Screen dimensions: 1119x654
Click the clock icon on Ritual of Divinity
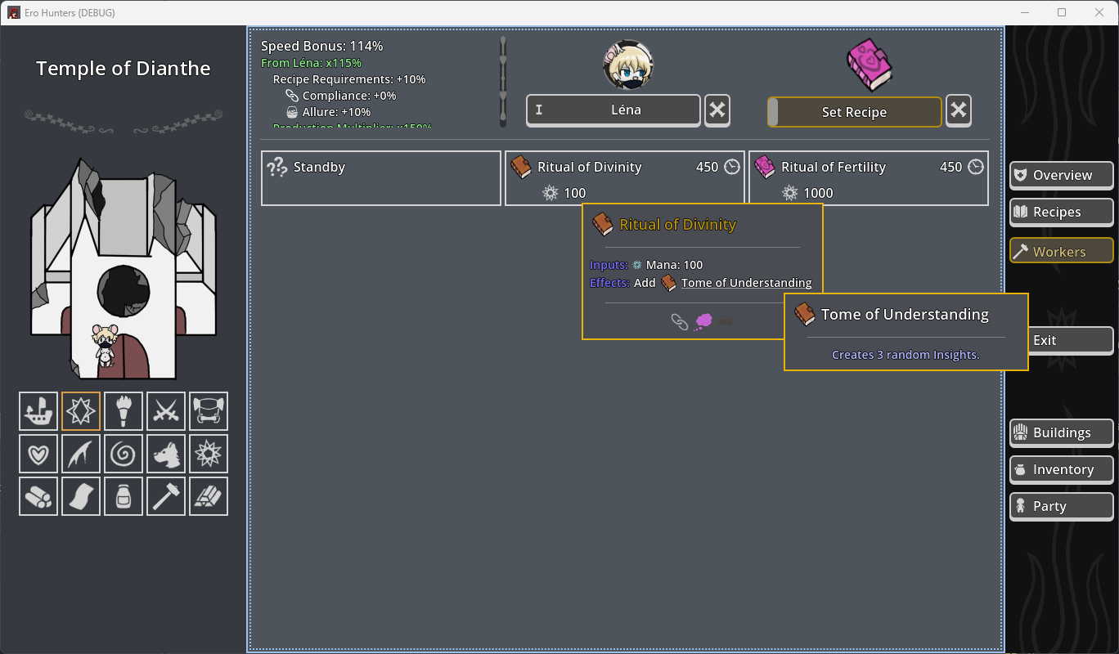732,167
